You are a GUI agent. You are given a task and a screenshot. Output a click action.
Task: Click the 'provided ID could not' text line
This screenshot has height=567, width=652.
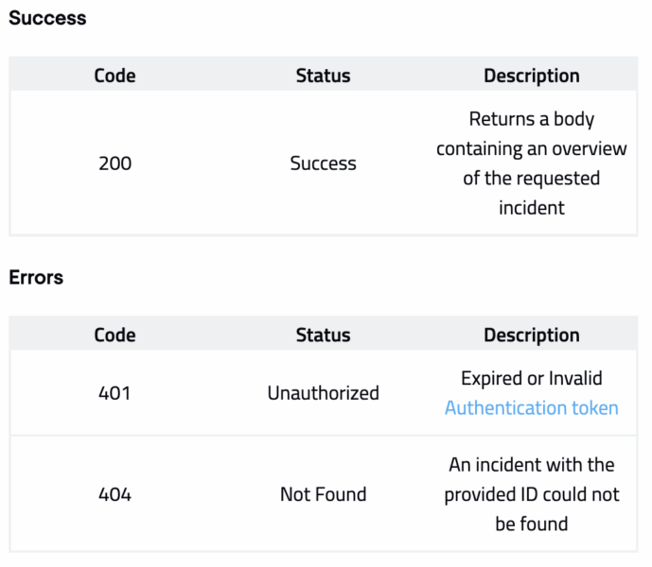[x=531, y=494]
